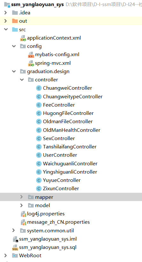
Task: Click the spring-mvc.xml file icon
Action: [31, 63]
